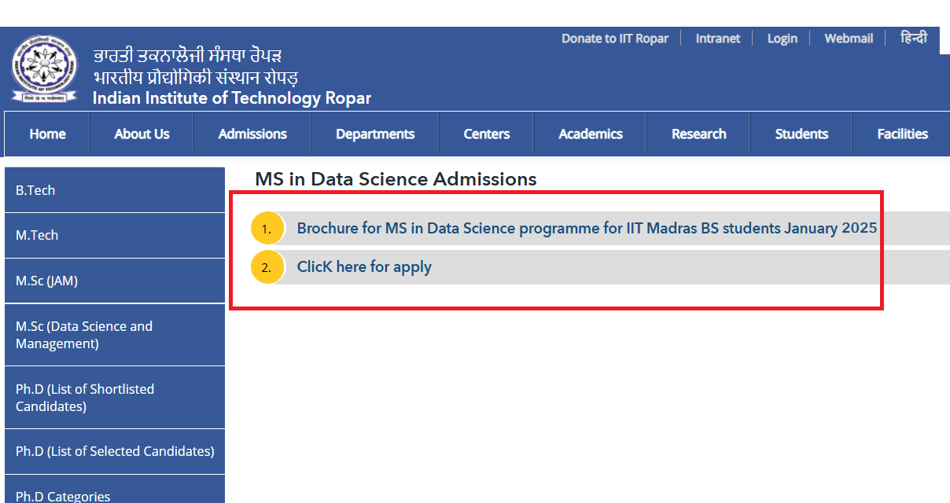Switch the site language to Hindi

point(914,38)
